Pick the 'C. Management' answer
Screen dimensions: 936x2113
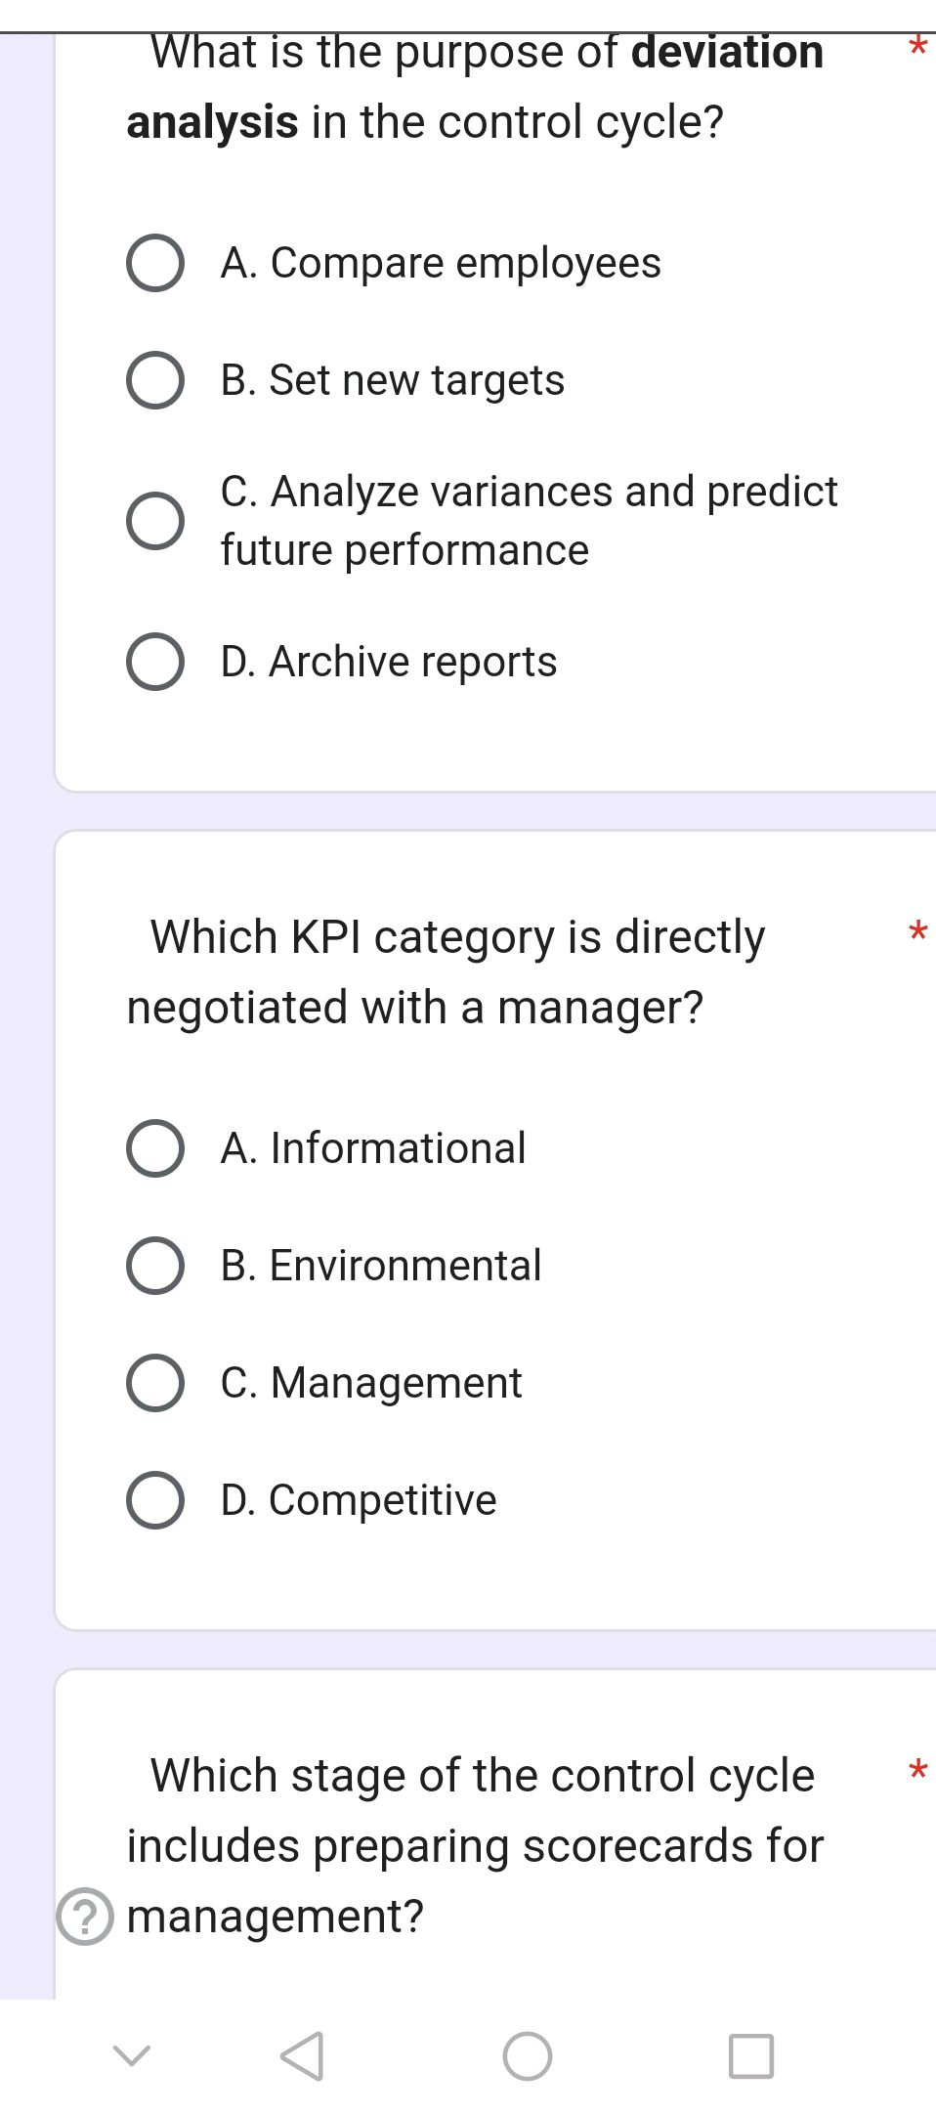[155, 1383]
